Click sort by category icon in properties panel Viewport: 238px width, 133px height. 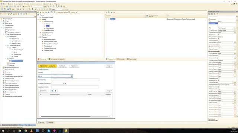coord(209,14)
